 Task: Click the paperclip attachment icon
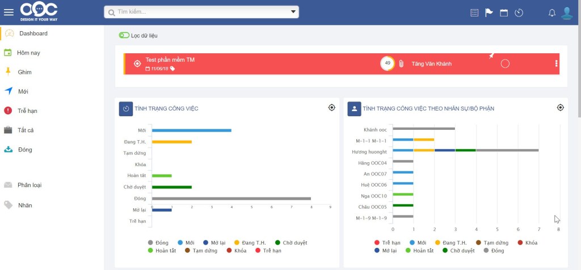click(401, 64)
